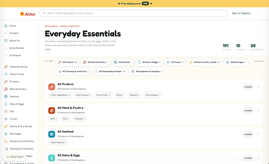Filter by All Equipment & Supplies chip
The height and width of the screenshot is (164, 269).
coord(146,71)
